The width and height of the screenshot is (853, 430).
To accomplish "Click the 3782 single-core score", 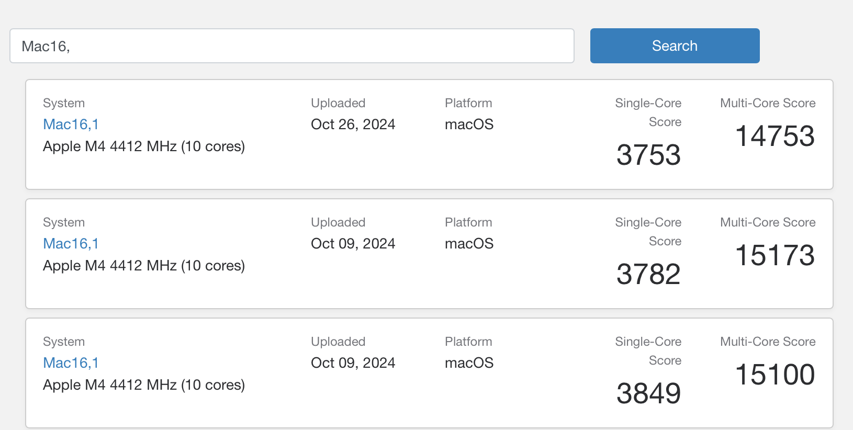I will click(648, 274).
